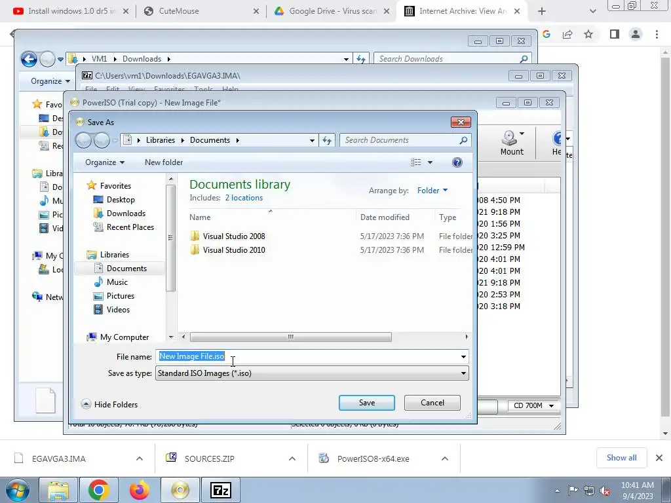Open PowerISO8-x64.exe download options chevron

tap(445, 458)
